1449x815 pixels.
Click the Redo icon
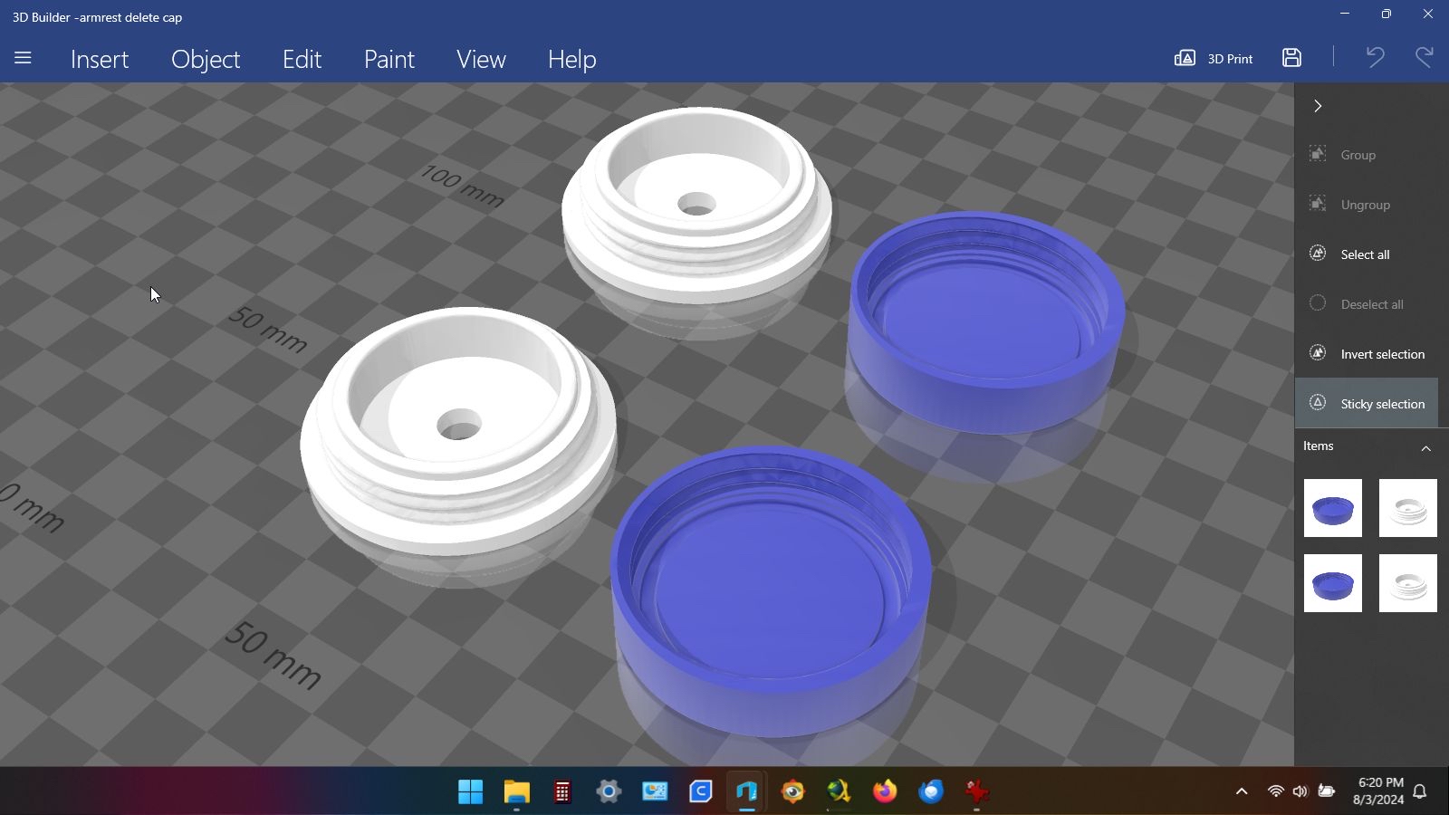1424,57
